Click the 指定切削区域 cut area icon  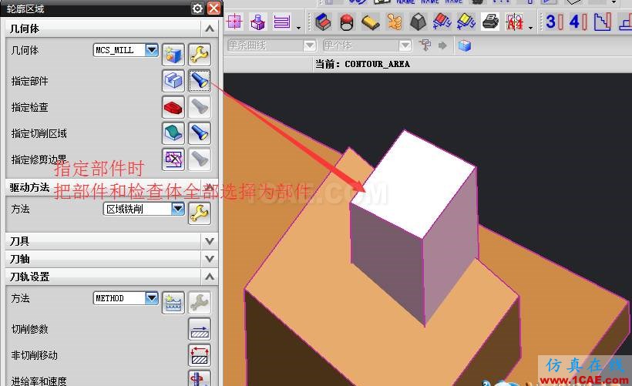pyautogui.click(x=173, y=133)
